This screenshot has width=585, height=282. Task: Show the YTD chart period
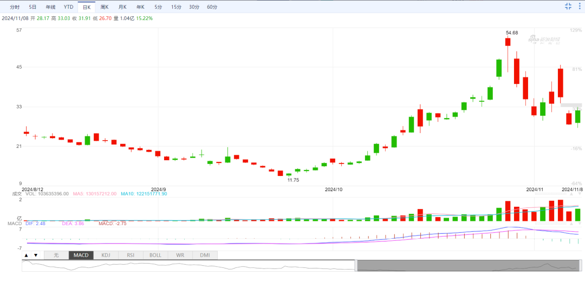click(x=68, y=7)
